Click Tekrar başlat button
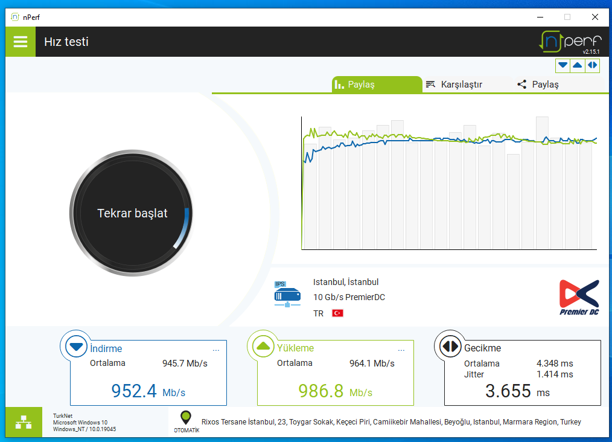This screenshot has width=612, height=442. 132,213
